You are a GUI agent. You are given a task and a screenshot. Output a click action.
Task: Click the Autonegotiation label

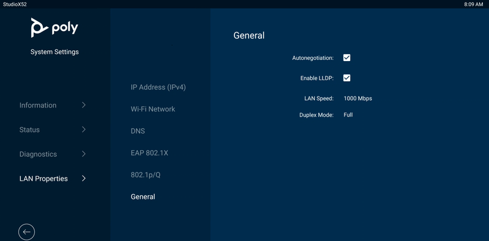coord(313,58)
